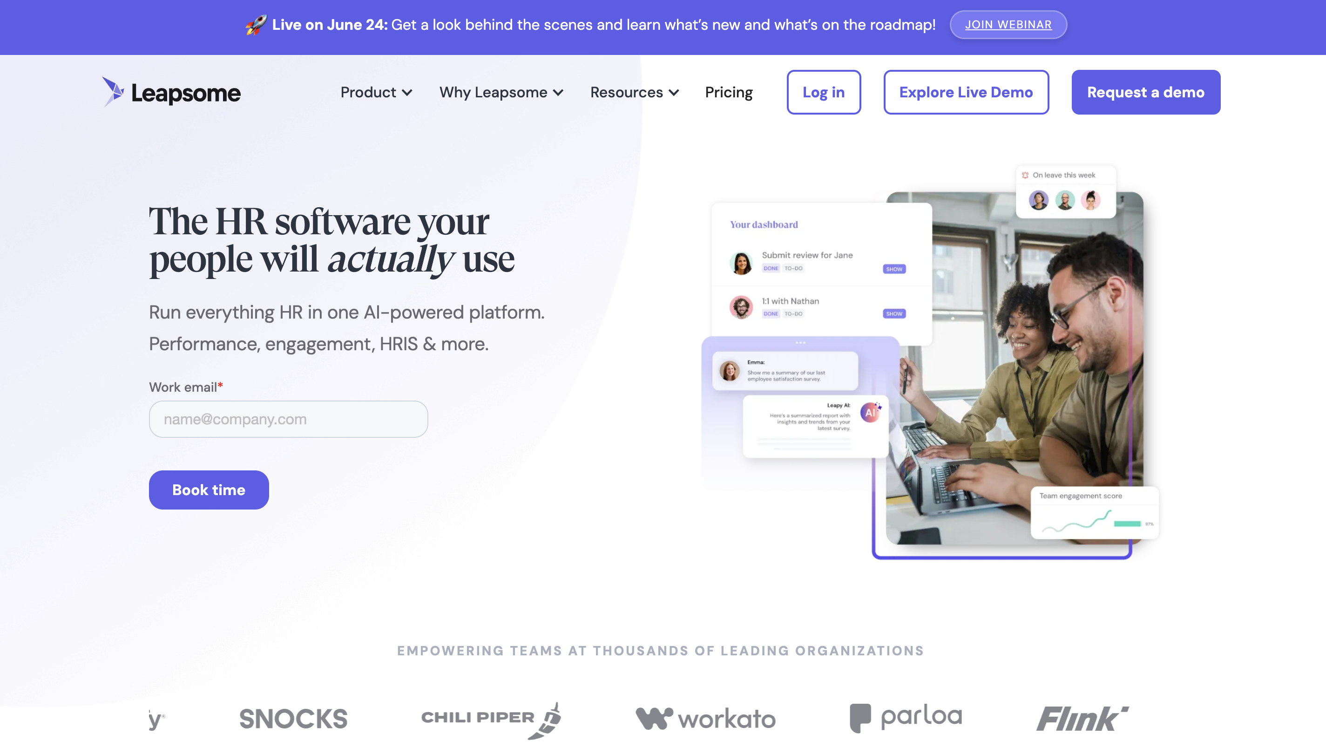Screen dimensions: 1326x748
Task: Select the Pricing menu item
Action: (x=728, y=93)
